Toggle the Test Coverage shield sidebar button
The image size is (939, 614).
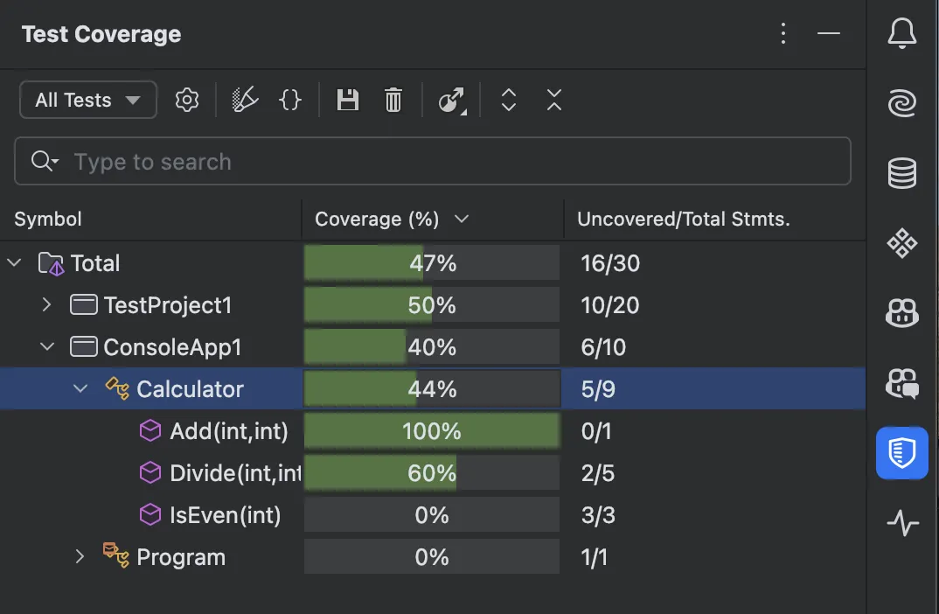(x=902, y=452)
